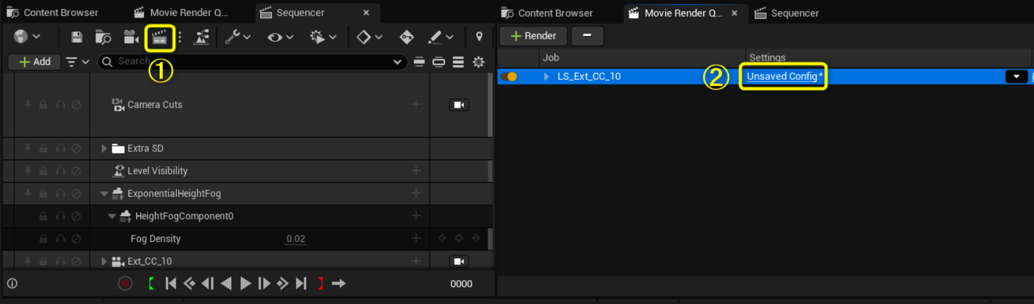
Task: Solo the Camera Cuts track
Action: 60,105
